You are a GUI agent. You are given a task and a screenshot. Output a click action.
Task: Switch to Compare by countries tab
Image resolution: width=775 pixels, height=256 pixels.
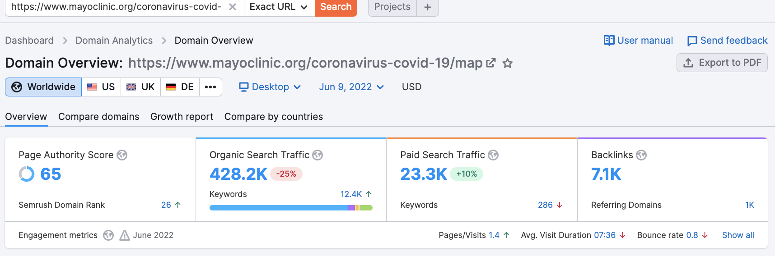(x=274, y=117)
